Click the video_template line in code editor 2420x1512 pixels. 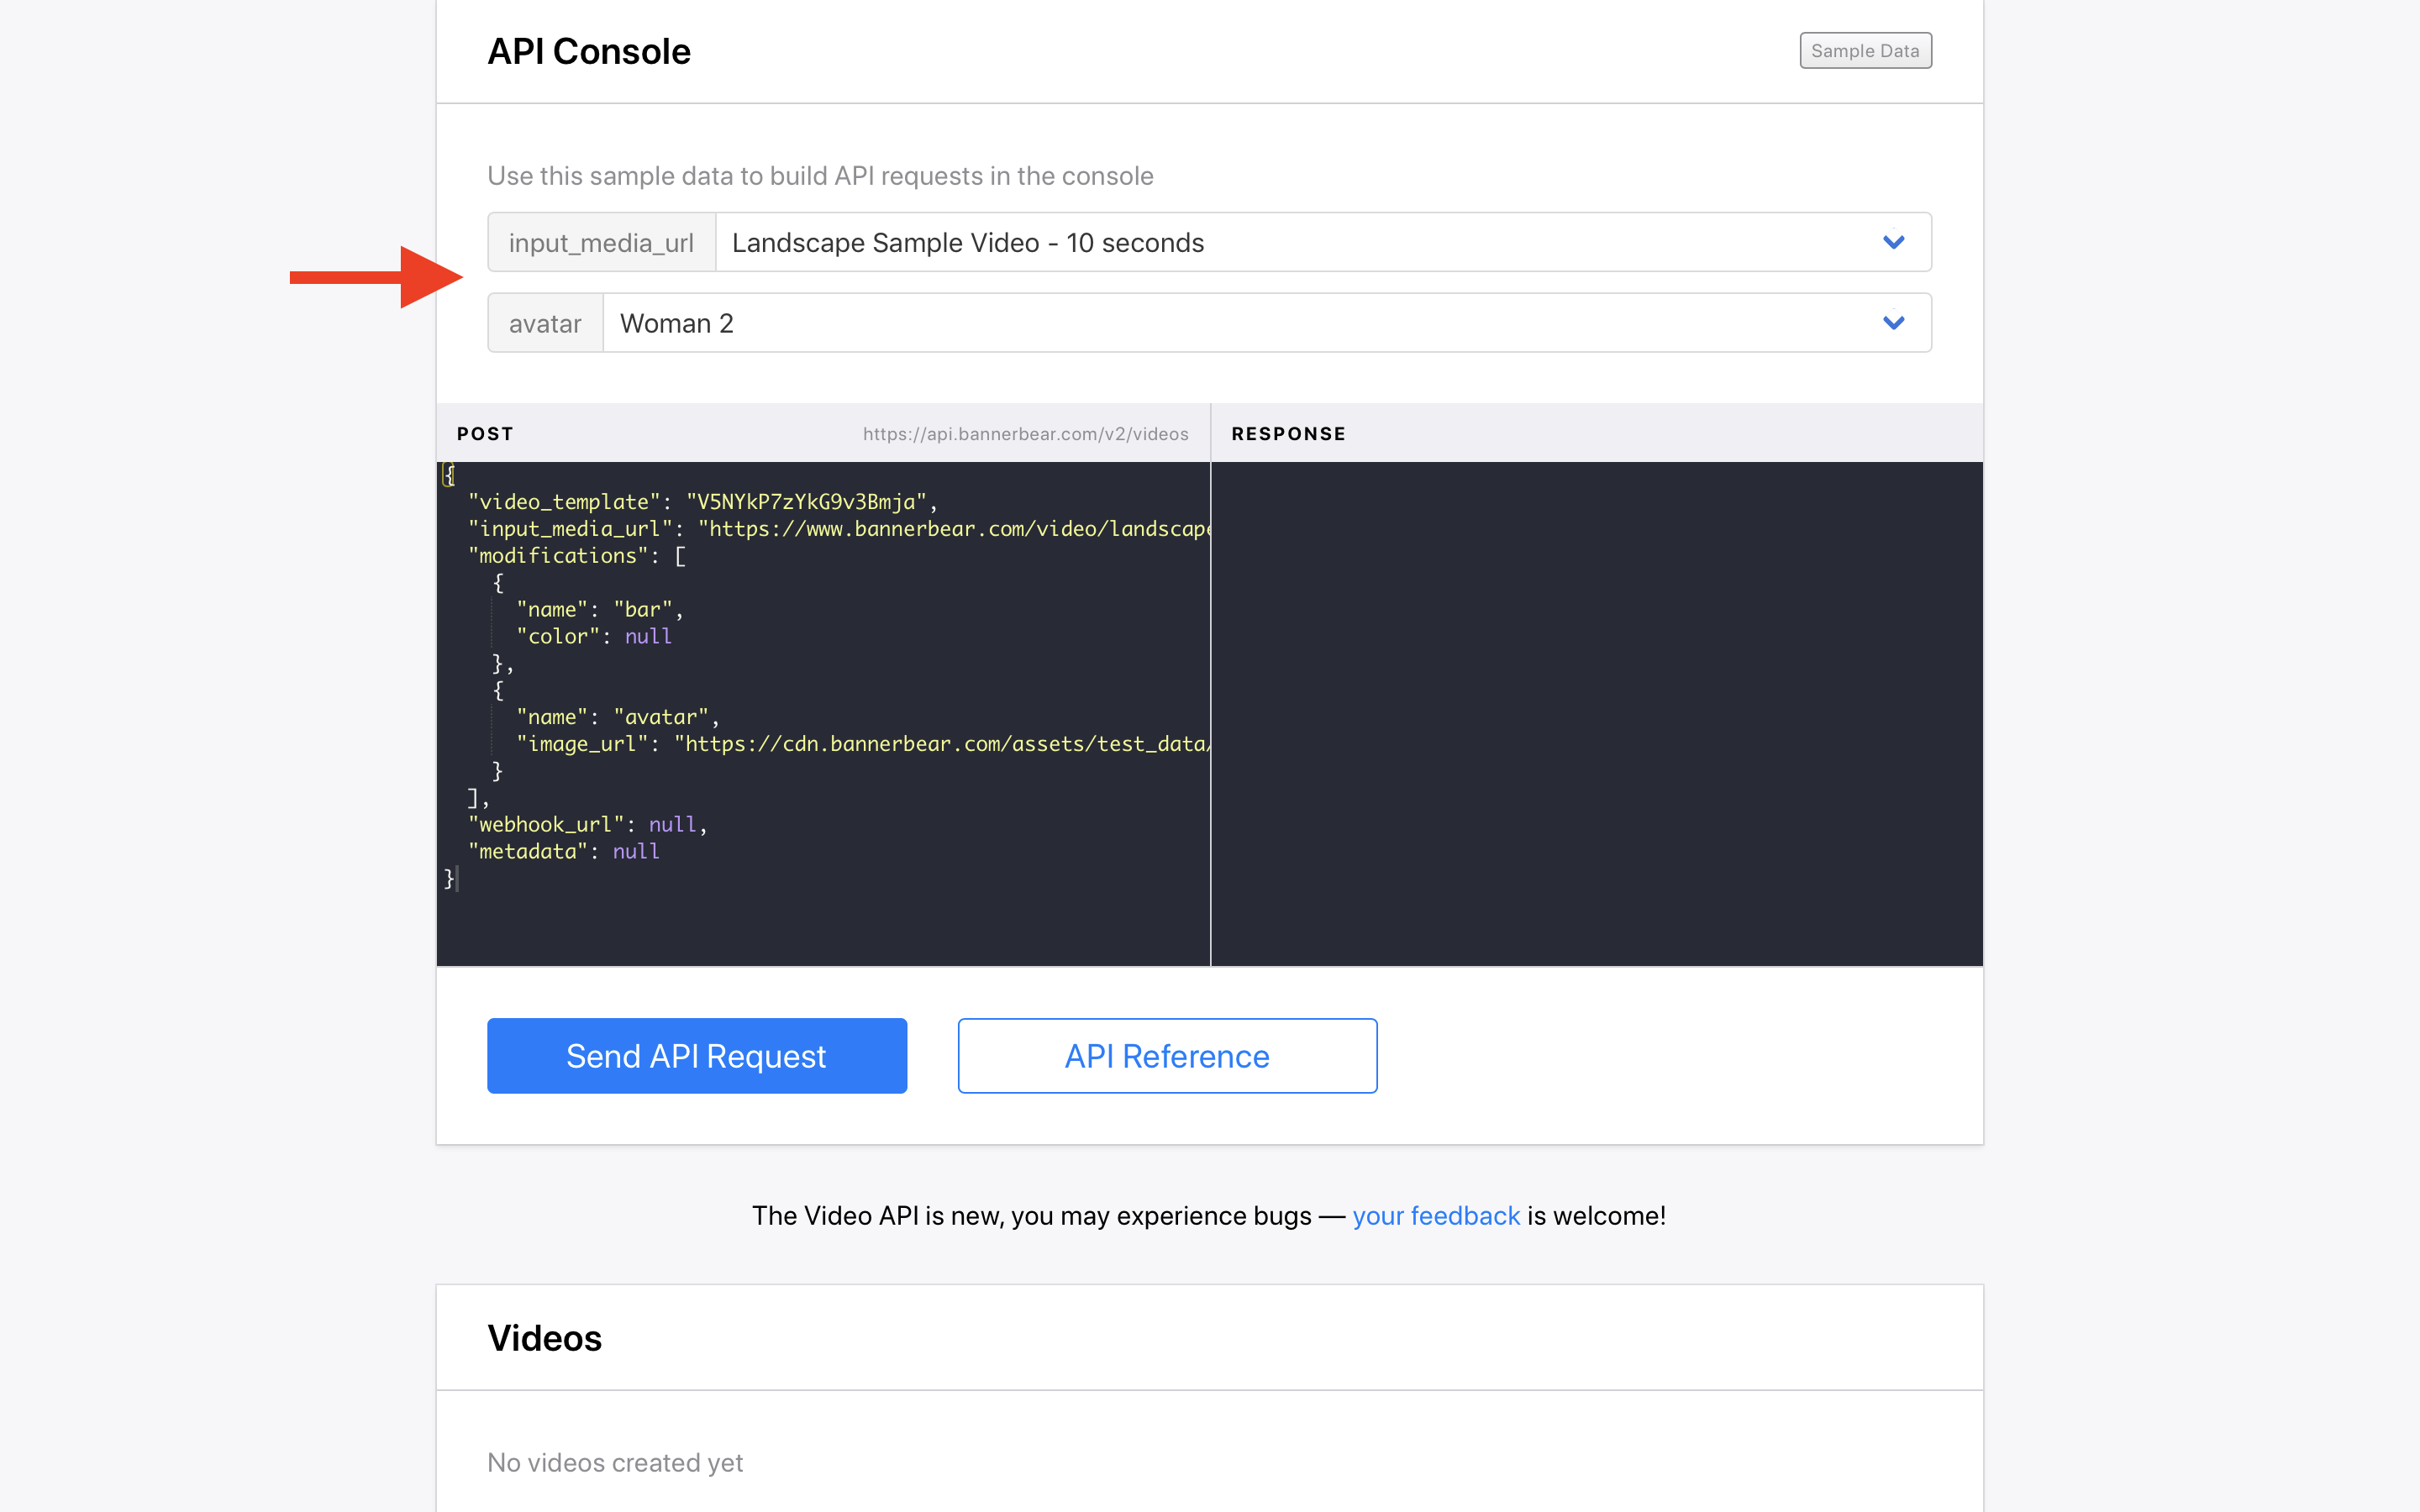tap(700, 502)
